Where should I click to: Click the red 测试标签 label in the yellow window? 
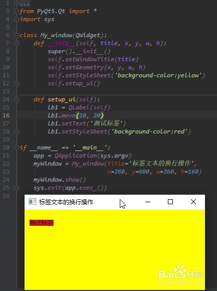click(x=42, y=223)
